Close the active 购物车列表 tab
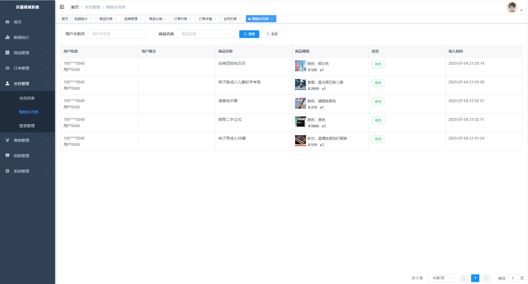The width and height of the screenshot is (528, 284). pos(272,19)
